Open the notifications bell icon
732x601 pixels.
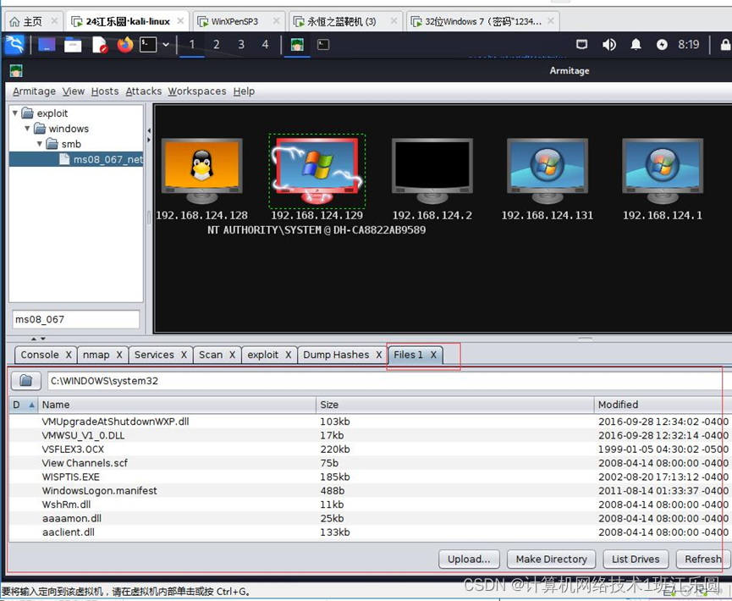(636, 45)
